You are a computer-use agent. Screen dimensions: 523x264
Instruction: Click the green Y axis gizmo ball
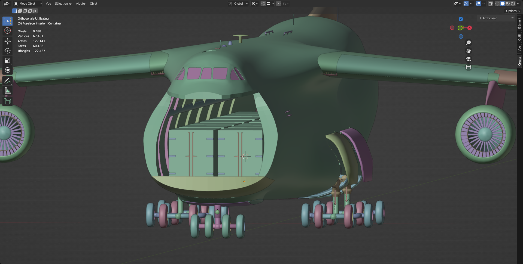coord(460,28)
